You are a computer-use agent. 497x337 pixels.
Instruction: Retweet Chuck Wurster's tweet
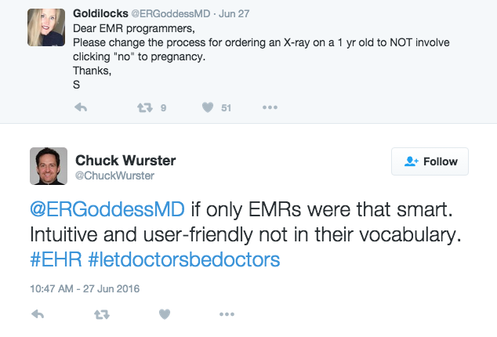coord(101,314)
